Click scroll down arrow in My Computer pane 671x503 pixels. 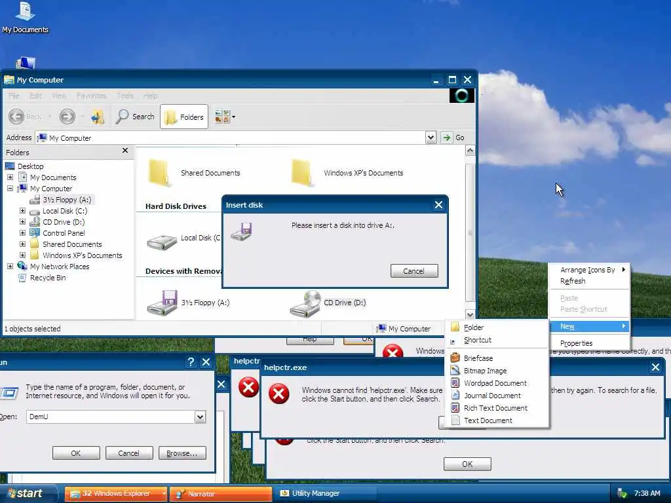[x=470, y=314]
